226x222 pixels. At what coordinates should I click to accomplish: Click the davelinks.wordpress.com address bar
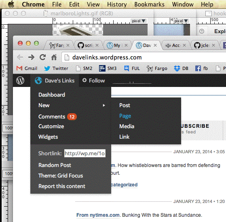(x=144, y=57)
